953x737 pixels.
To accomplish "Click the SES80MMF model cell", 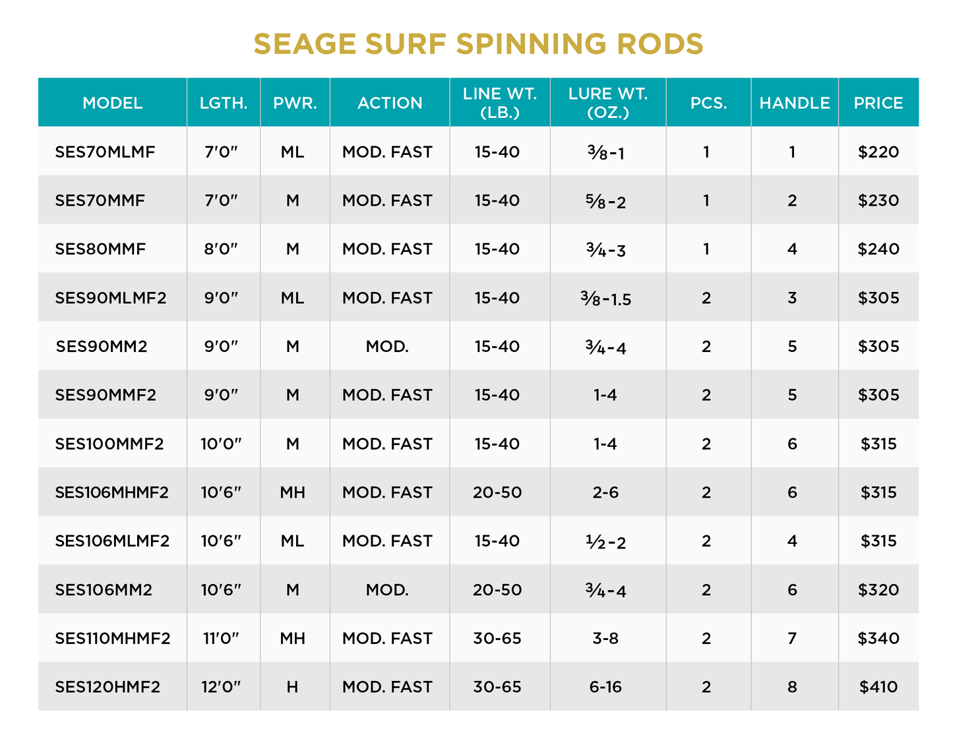I will pos(100,249).
